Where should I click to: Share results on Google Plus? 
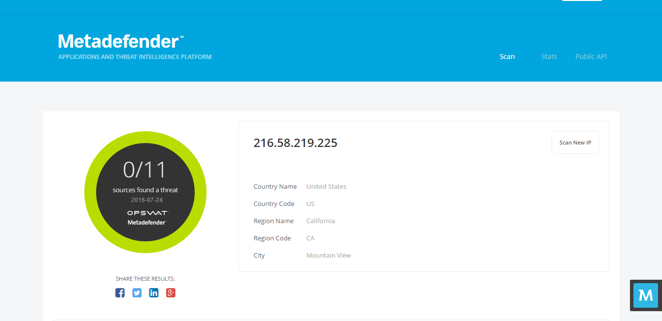171,293
